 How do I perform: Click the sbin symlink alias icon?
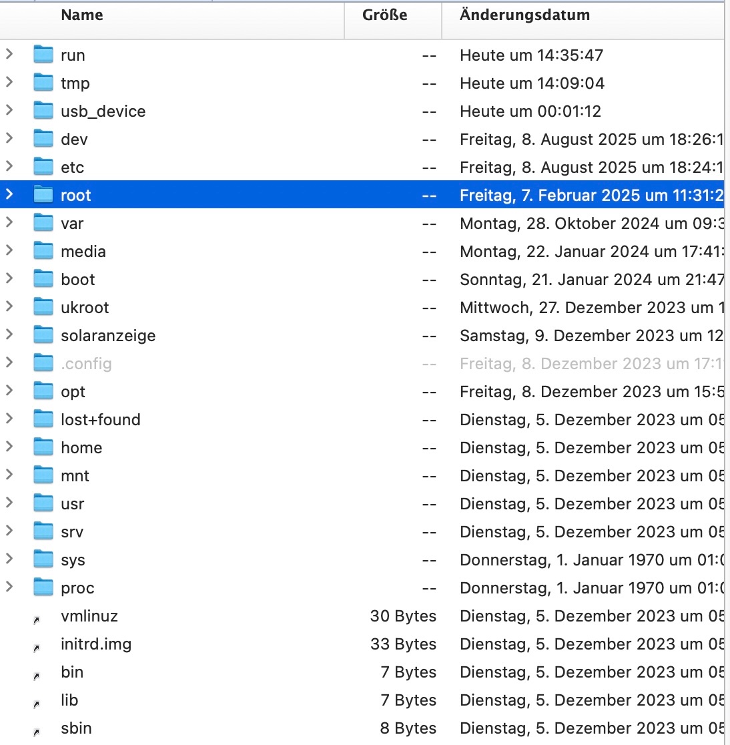point(37,732)
